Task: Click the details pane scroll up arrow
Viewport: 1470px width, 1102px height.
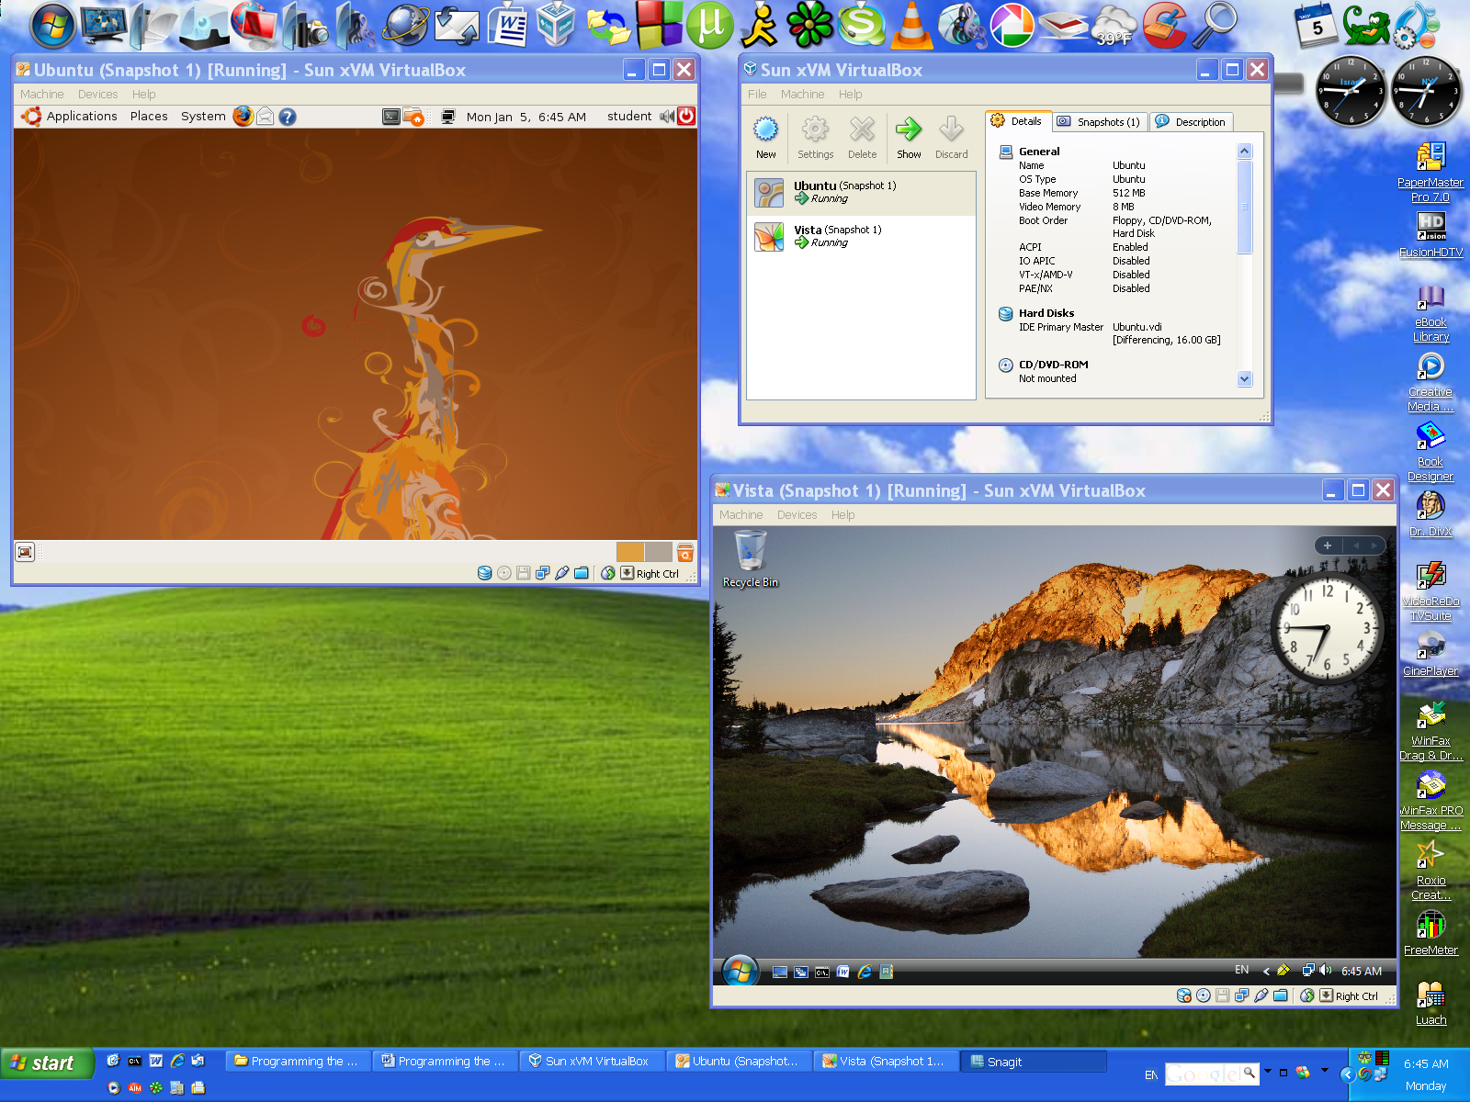Action: 1245,151
